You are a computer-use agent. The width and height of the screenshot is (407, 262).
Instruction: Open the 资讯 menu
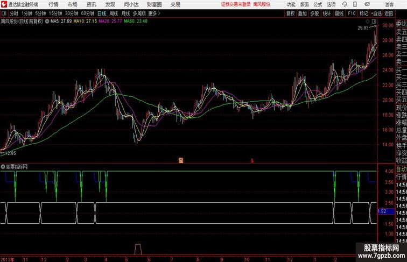point(91,4)
